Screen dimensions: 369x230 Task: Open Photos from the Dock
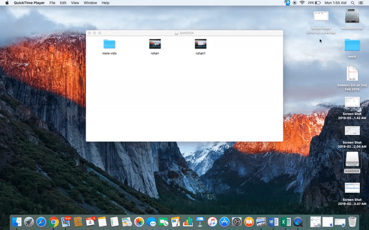[x=139, y=222]
